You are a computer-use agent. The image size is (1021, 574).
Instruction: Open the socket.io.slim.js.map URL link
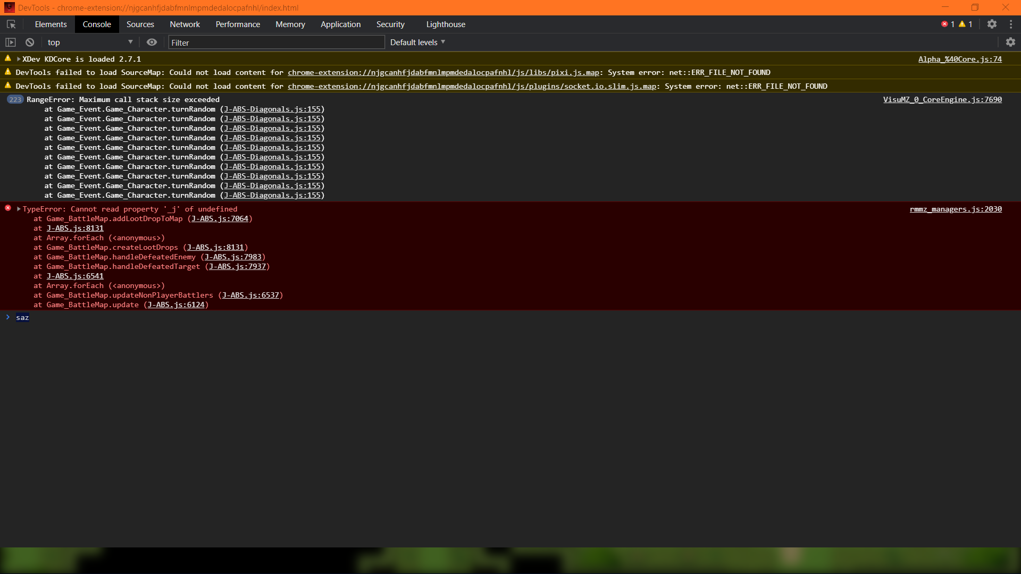pyautogui.click(x=472, y=86)
